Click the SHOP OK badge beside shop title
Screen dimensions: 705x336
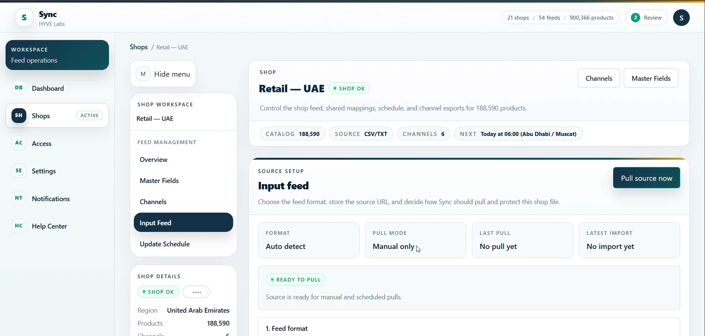(349, 89)
